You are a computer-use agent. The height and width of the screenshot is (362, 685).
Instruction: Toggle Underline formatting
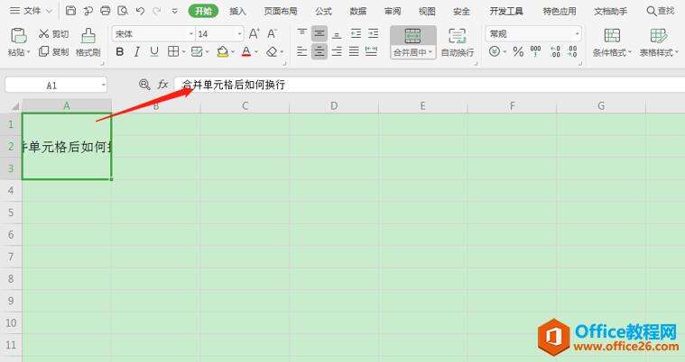coord(154,52)
